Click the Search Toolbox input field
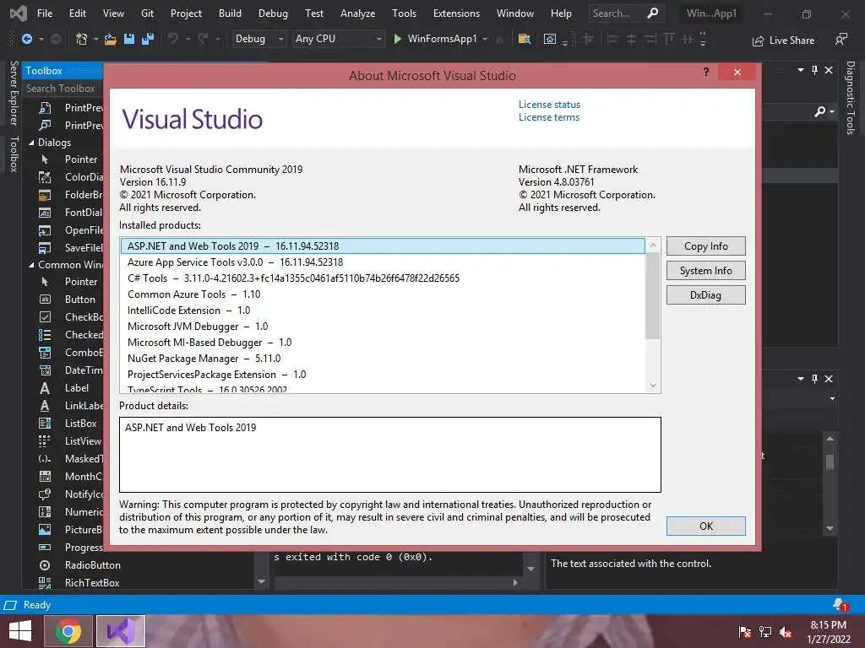 point(63,89)
